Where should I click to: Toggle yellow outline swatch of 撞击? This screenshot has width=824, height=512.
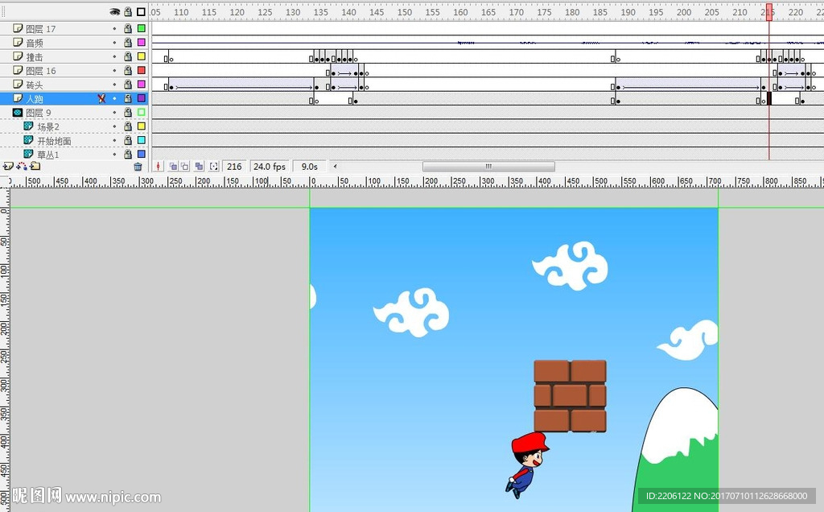(x=142, y=56)
